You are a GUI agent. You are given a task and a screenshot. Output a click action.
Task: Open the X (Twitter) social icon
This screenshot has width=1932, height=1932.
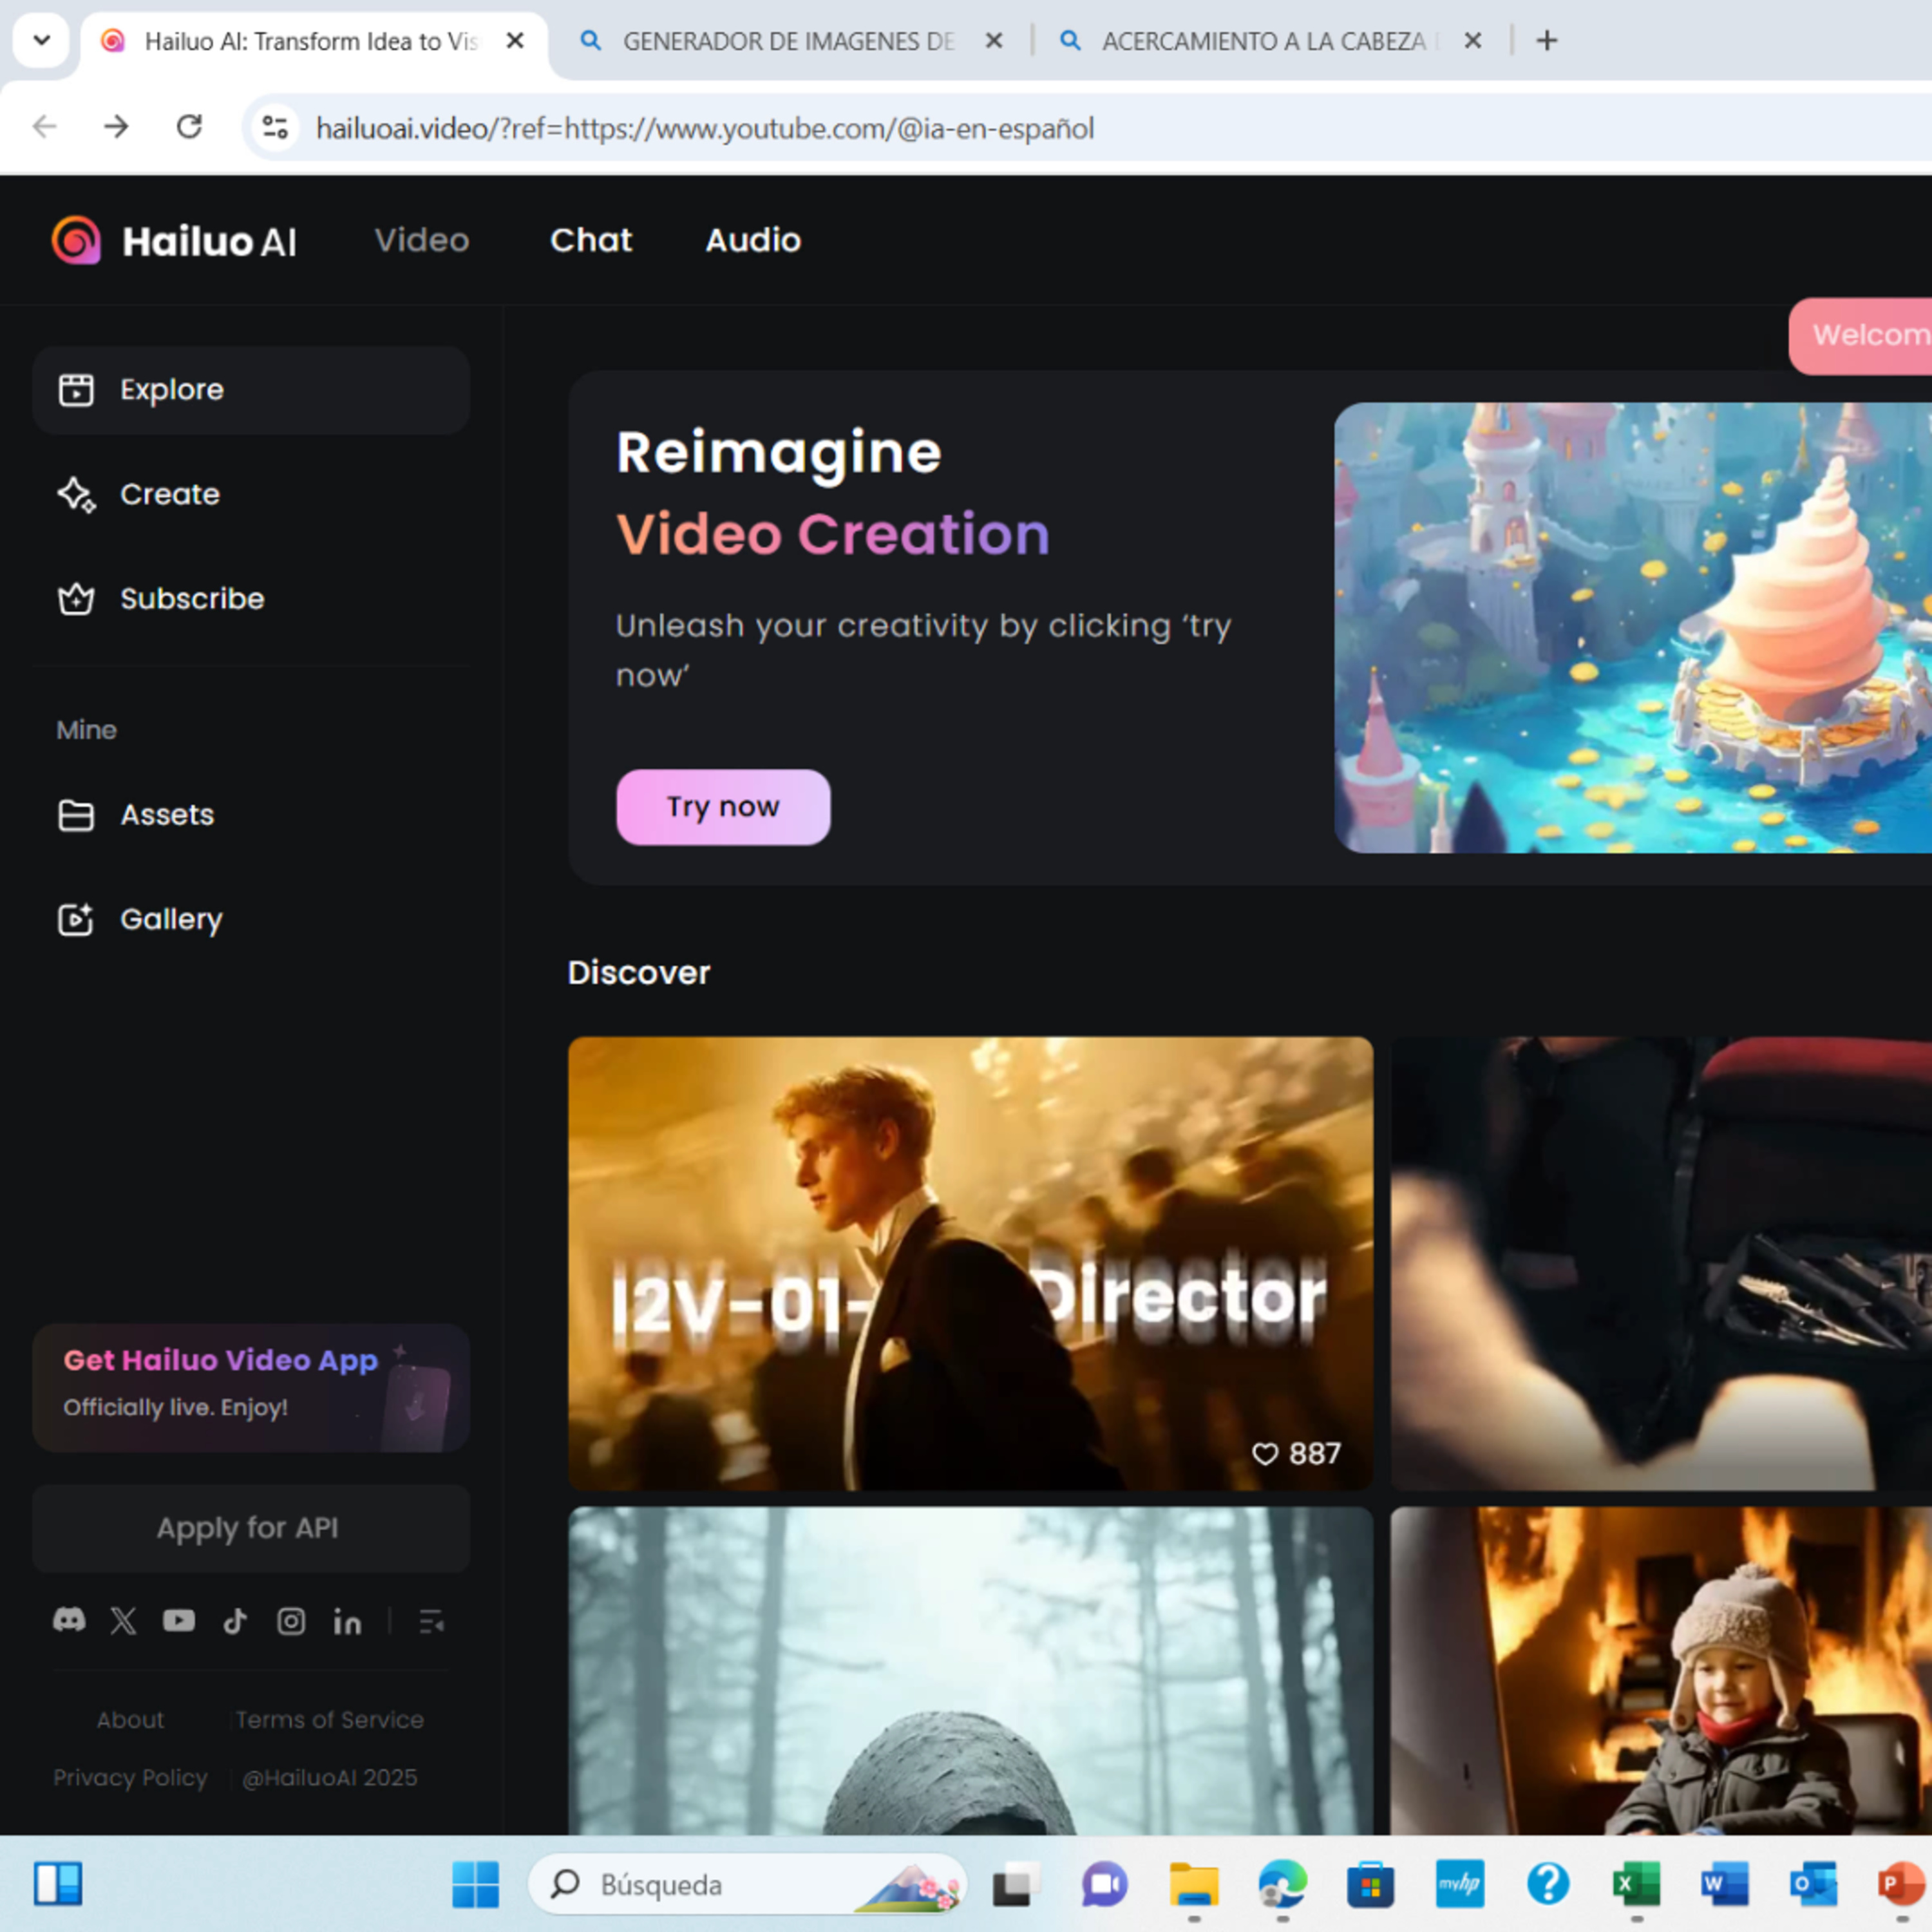point(123,1621)
